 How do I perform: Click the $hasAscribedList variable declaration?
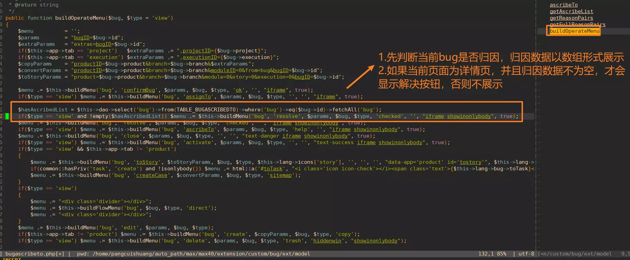coord(43,110)
